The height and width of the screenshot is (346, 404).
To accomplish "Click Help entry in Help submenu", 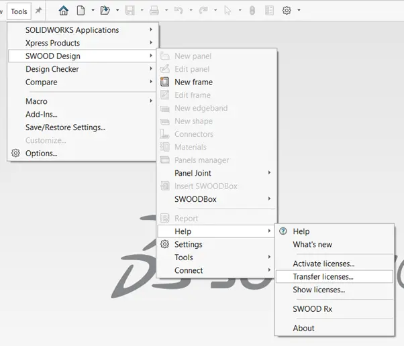I will click(x=334, y=231).
